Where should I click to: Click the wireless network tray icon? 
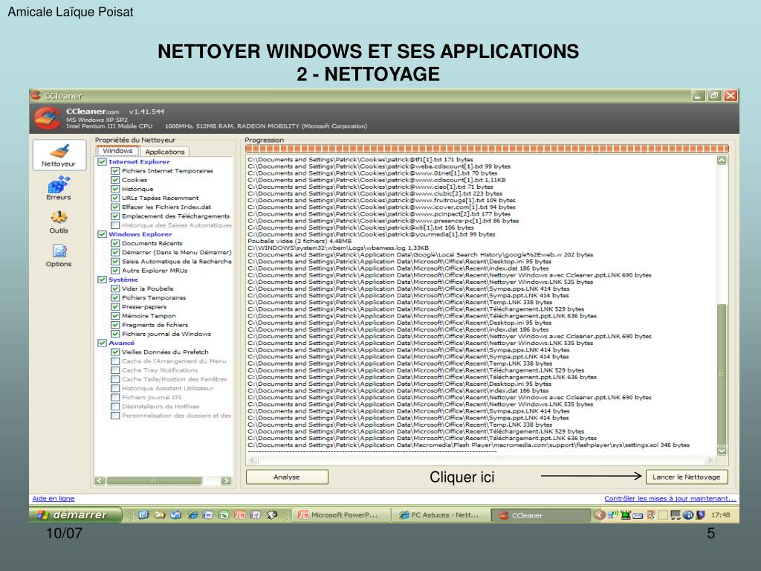point(613,514)
